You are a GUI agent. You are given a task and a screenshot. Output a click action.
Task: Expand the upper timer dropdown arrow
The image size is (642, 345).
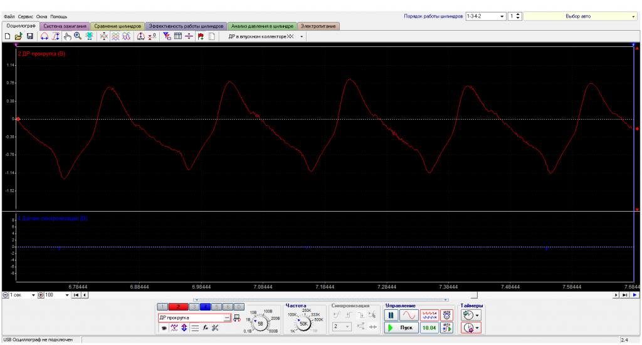[477, 315]
